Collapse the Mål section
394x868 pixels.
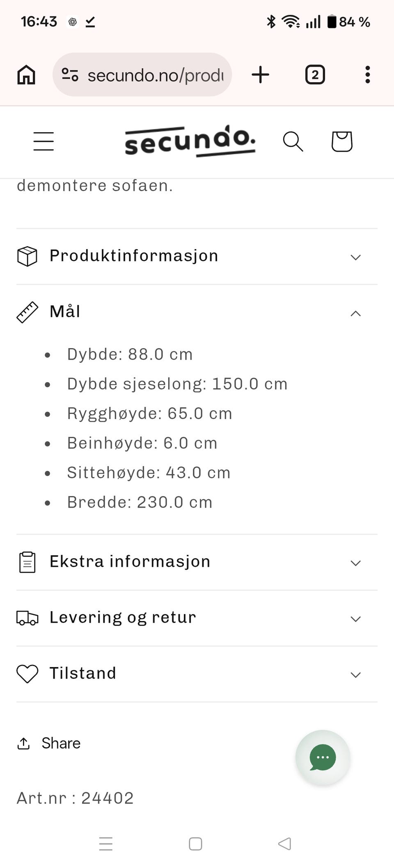(x=197, y=312)
